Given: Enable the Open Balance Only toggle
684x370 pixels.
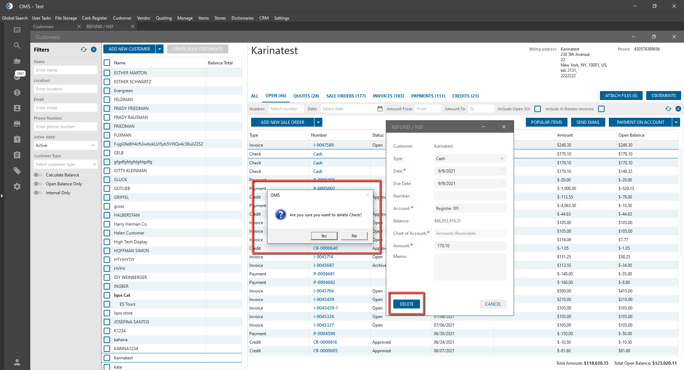Looking at the screenshot, I should point(38,184).
